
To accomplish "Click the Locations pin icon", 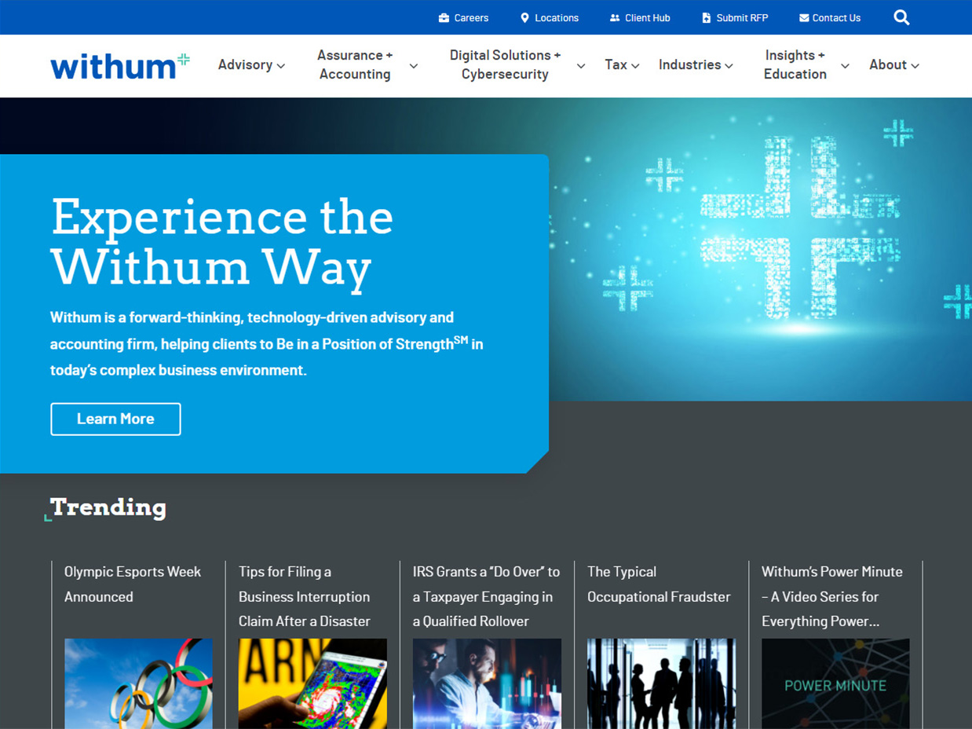I will coord(524,18).
